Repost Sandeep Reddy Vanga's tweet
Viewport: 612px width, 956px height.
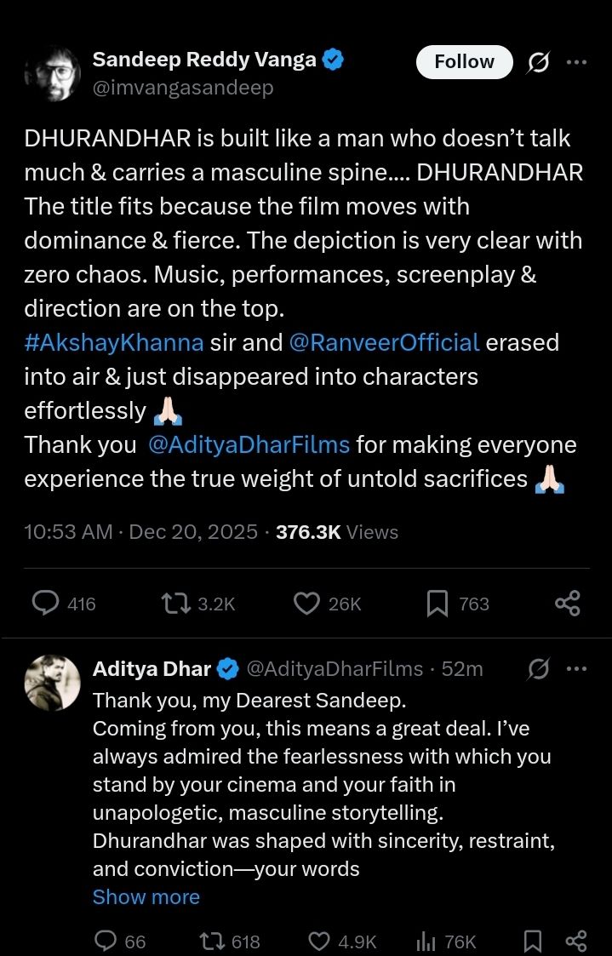click(x=174, y=603)
